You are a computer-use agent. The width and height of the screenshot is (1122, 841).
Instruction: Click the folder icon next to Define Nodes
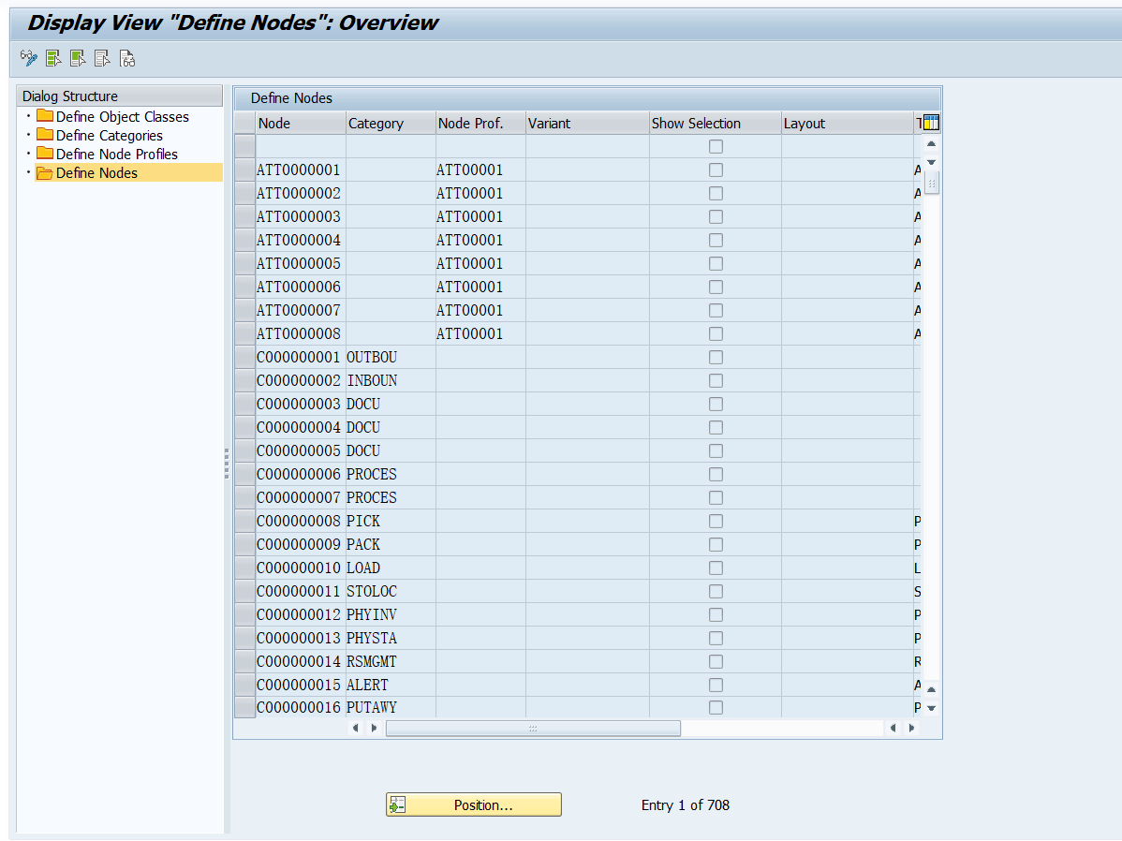pyautogui.click(x=43, y=172)
